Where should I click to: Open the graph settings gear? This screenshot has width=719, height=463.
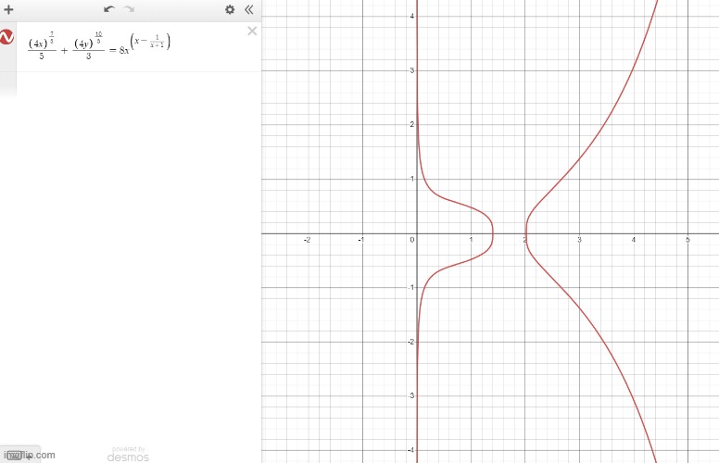point(230,9)
